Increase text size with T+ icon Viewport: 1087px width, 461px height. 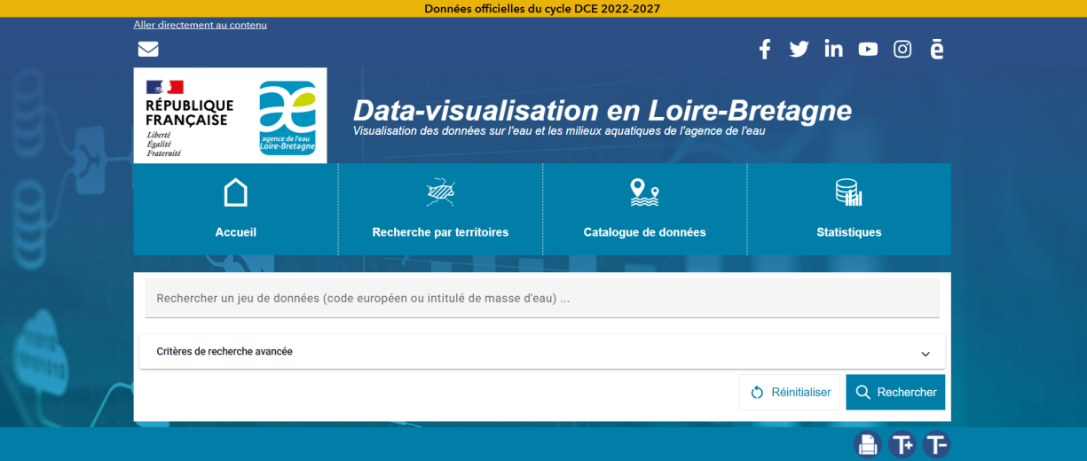pos(902,444)
